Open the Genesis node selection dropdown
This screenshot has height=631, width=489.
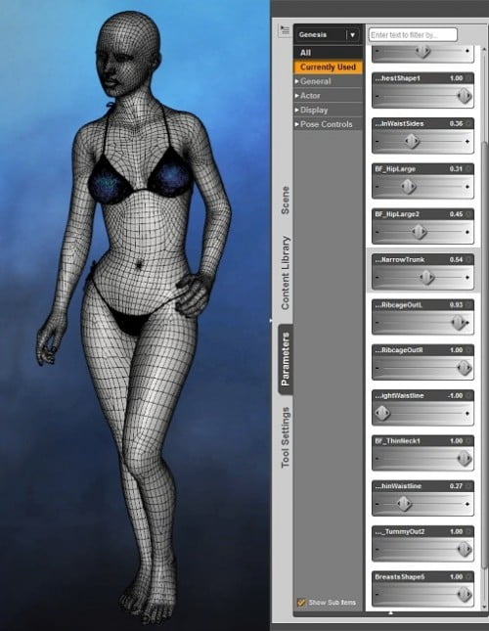(352, 35)
